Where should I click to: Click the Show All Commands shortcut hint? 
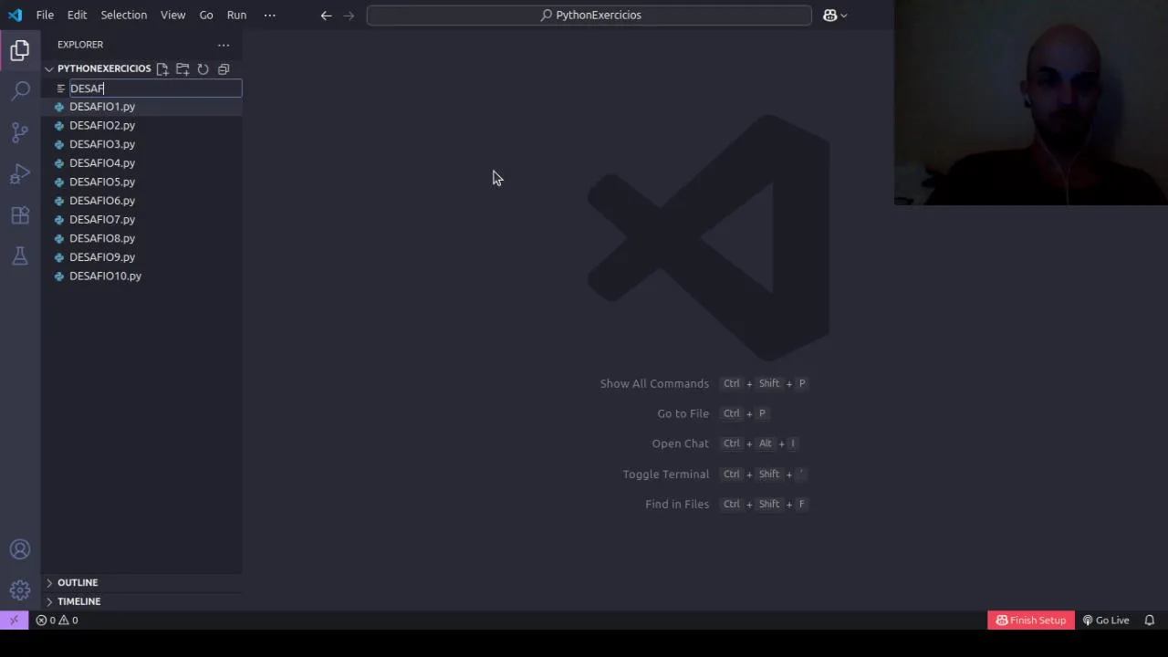click(703, 383)
